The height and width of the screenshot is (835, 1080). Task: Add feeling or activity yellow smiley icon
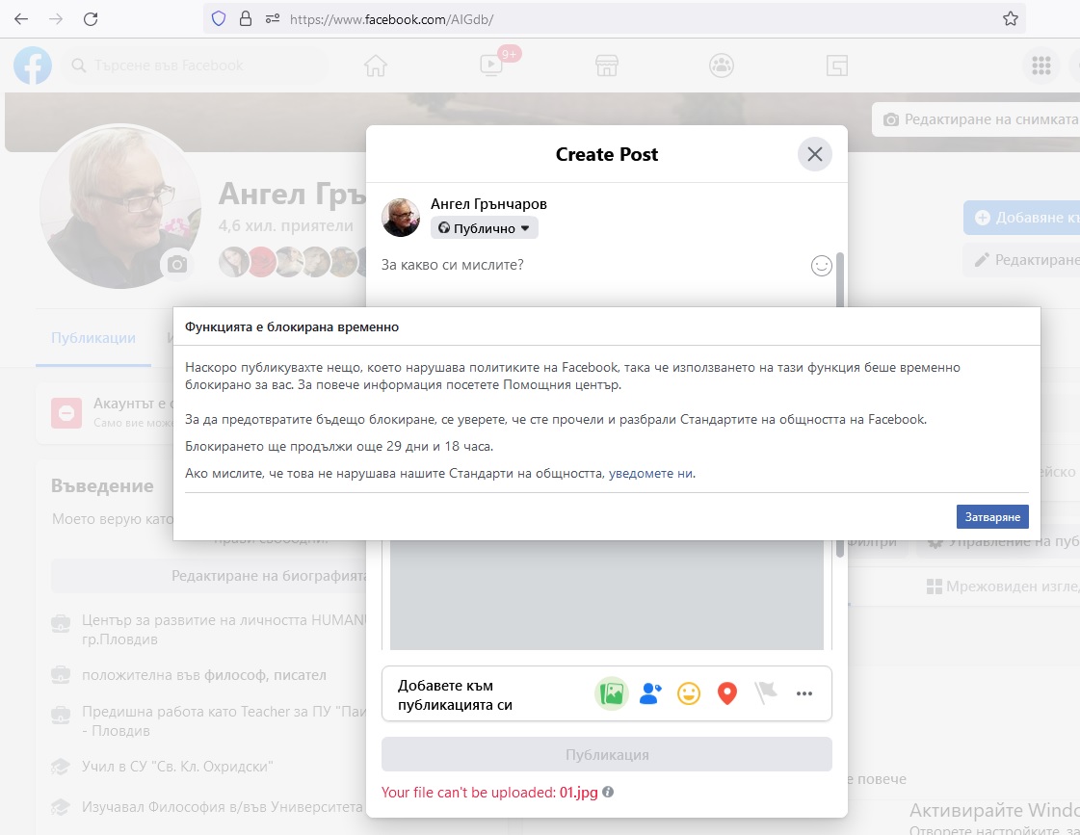click(x=689, y=693)
